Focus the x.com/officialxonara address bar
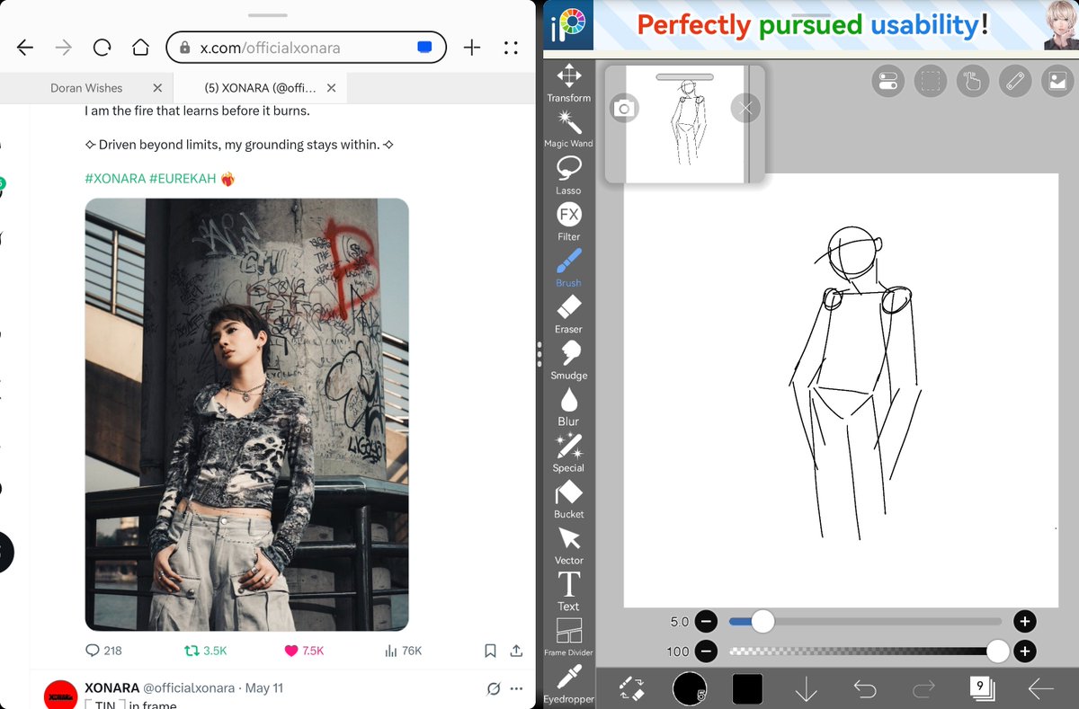The width and height of the screenshot is (1079, 709). coord(306,48)
